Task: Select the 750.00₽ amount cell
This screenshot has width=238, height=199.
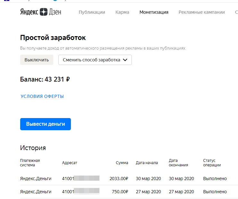Action: click(x=120, y=192)
